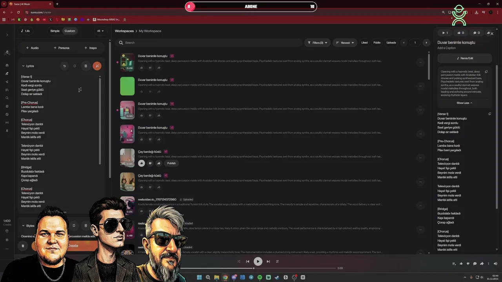Open comments counter in details panel
502x282 pixels.
pyautogui.click(x=476, y=33)
